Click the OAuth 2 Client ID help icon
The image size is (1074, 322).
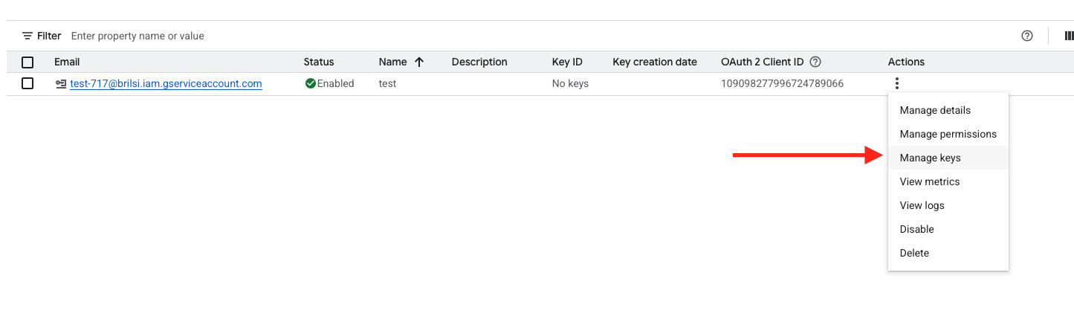(815, 62)
